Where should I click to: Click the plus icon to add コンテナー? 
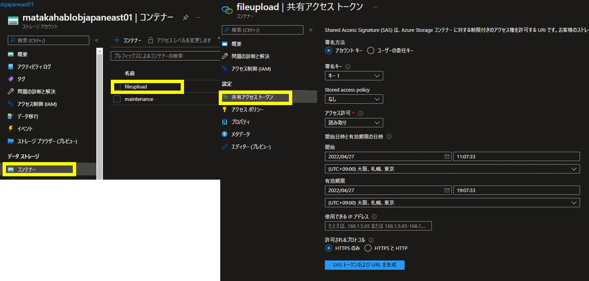(x=117, y=40)
